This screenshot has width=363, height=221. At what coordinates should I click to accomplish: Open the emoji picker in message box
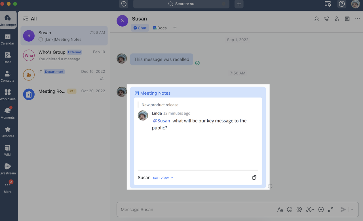coord(290,209)
